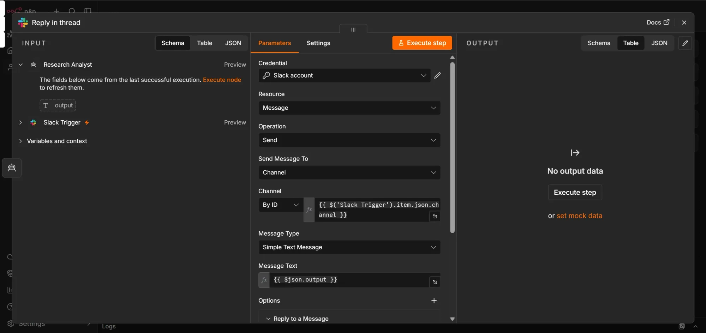Click the set mock data link
Screen dimensions: 706x333
[580, 216]
